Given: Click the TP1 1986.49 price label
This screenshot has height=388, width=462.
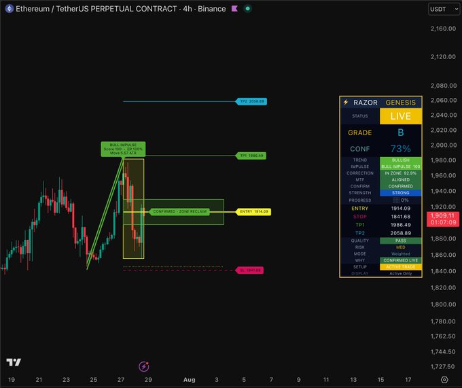Looking at the screenshot, I should click(251, 156).
